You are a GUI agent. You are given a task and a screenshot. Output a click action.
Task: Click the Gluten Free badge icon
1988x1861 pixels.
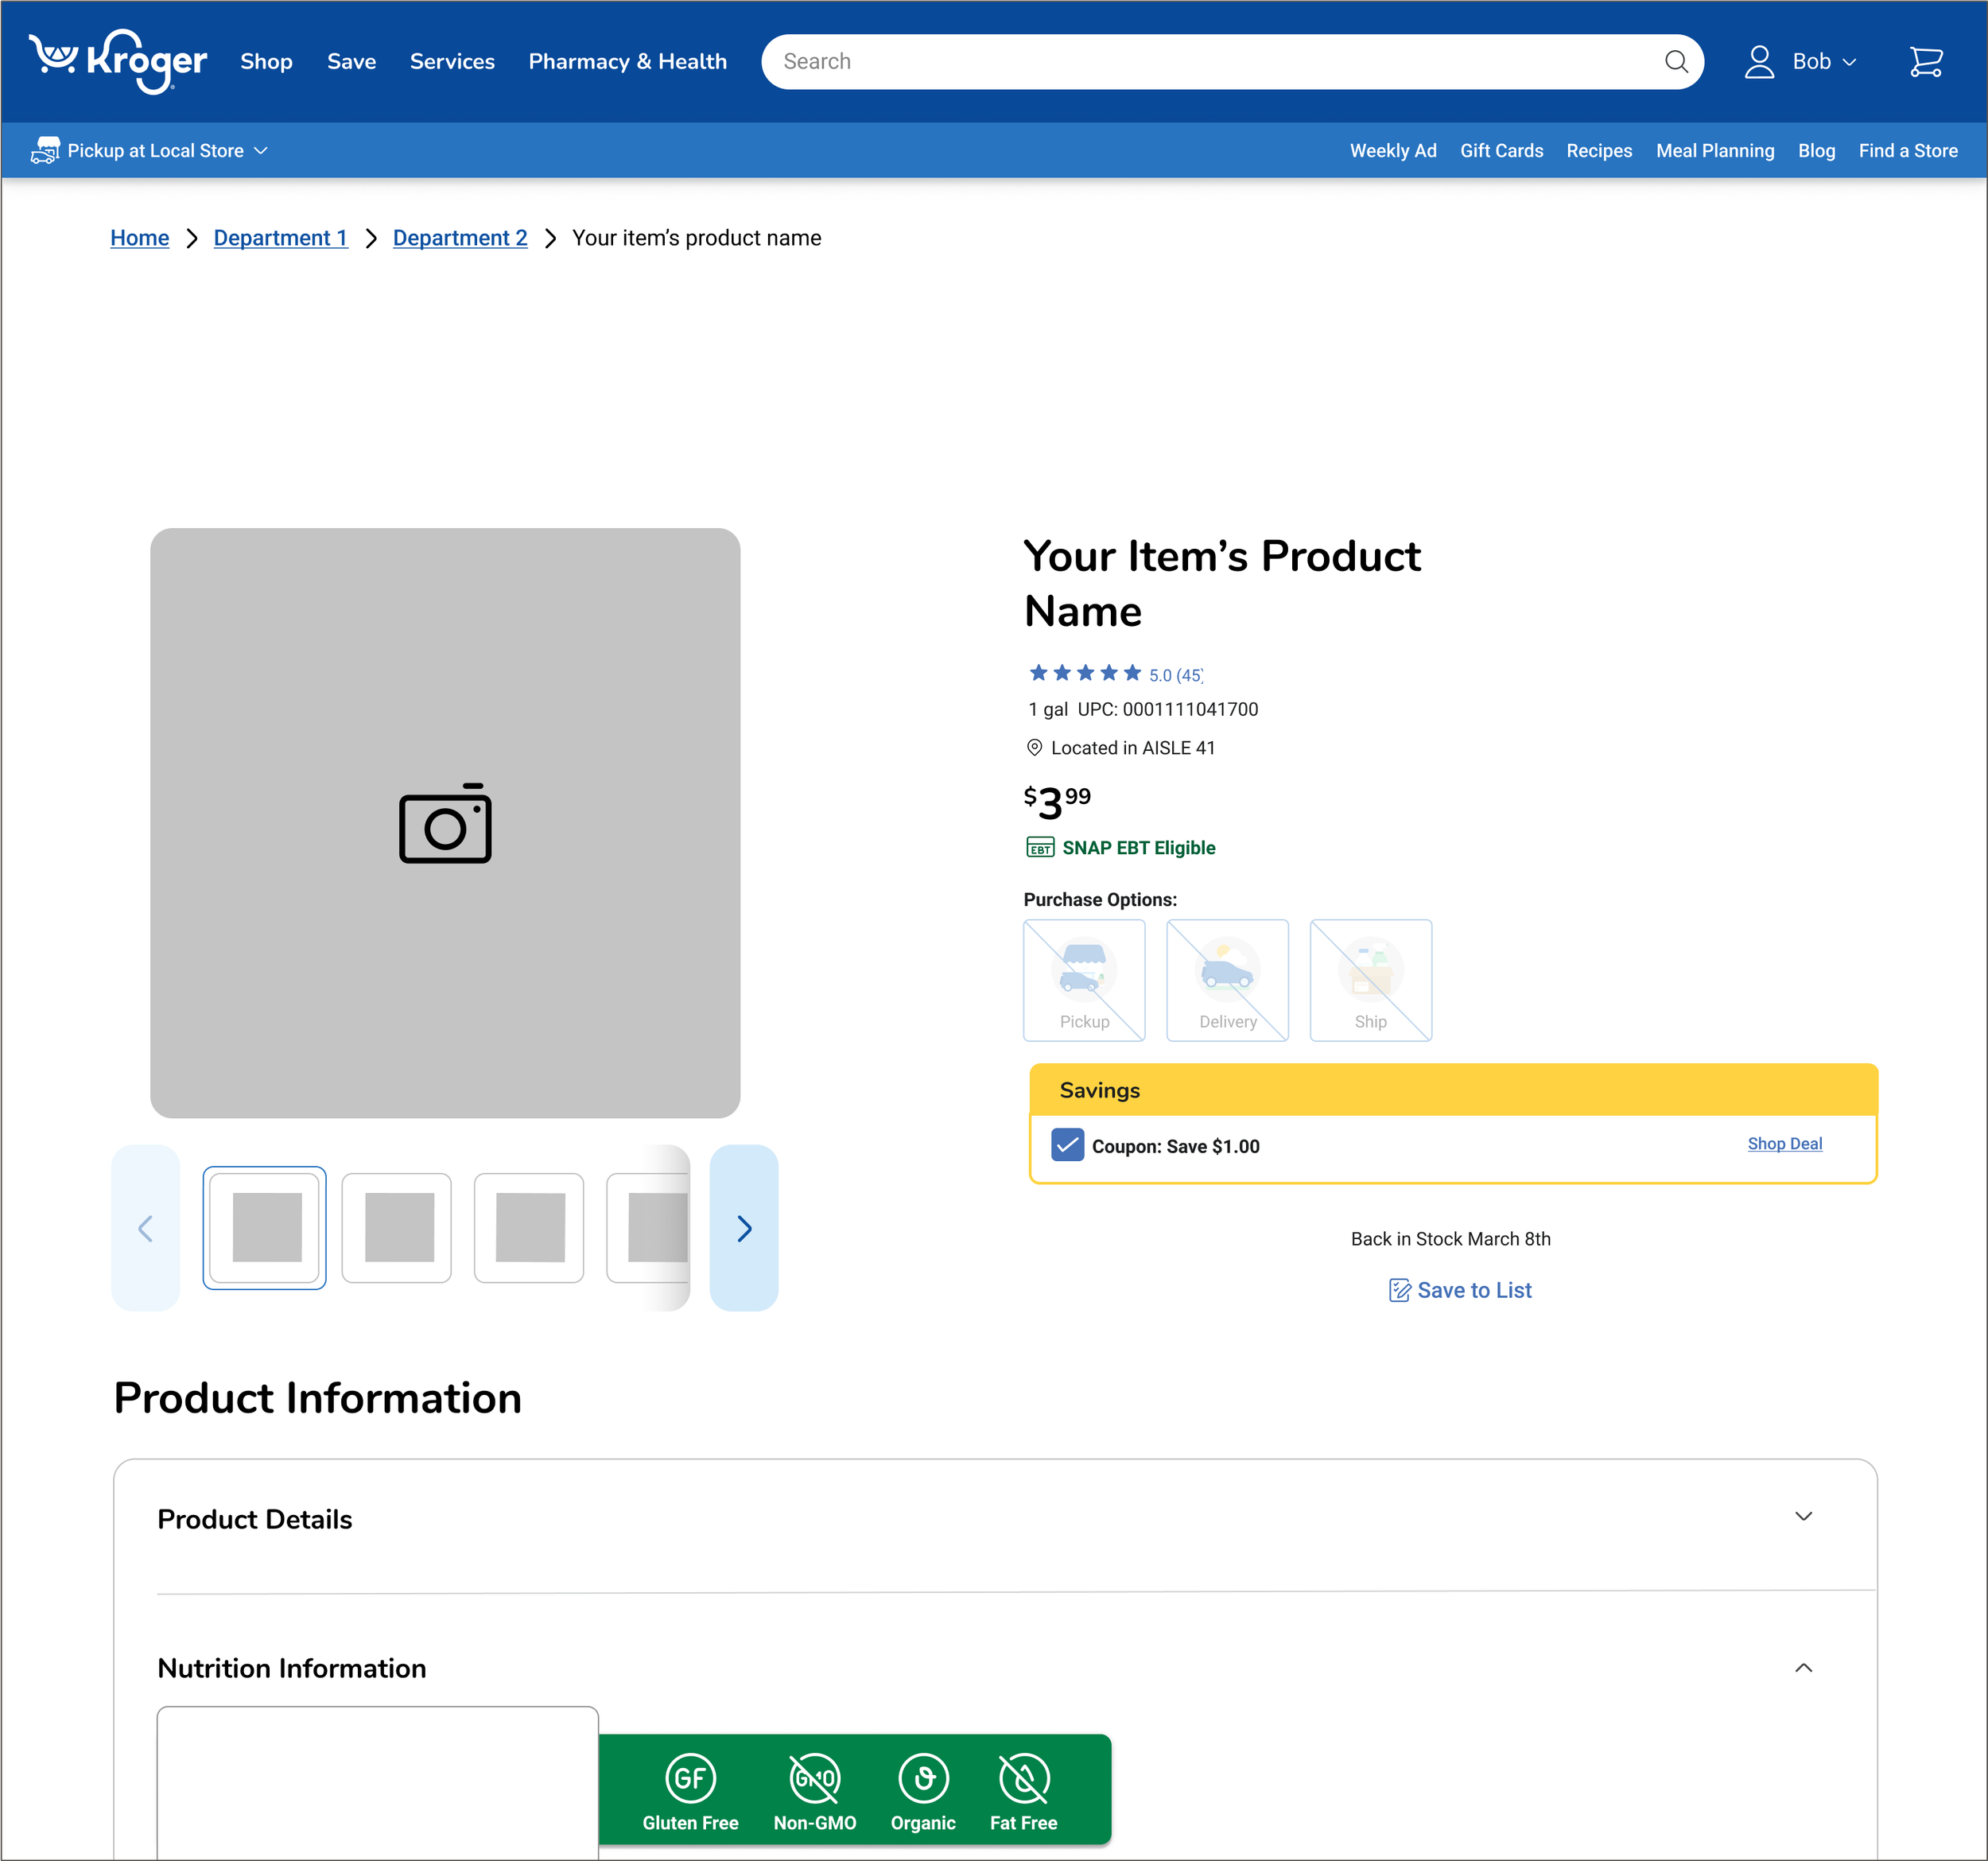[690, 1778]
